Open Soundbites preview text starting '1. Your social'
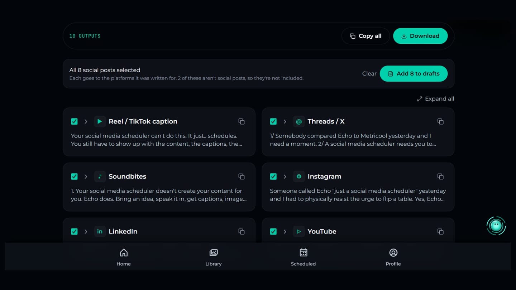 point(159,195)
